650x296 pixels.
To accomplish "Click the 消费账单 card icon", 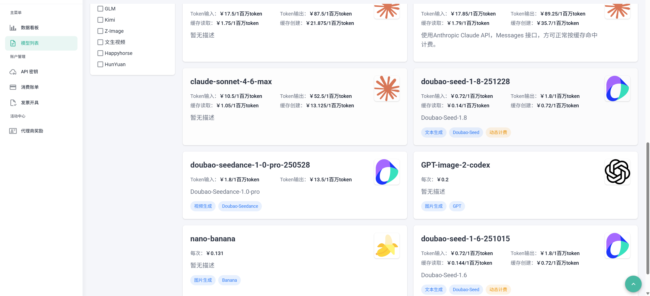I will (x=13, y=87).
